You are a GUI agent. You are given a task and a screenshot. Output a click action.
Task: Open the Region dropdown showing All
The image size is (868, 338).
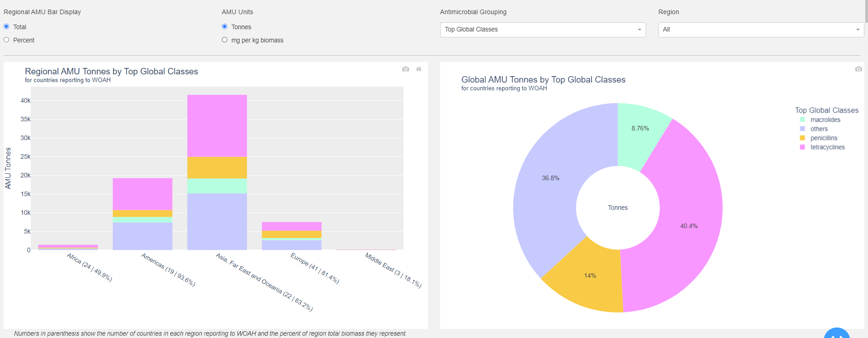point(761,30)
